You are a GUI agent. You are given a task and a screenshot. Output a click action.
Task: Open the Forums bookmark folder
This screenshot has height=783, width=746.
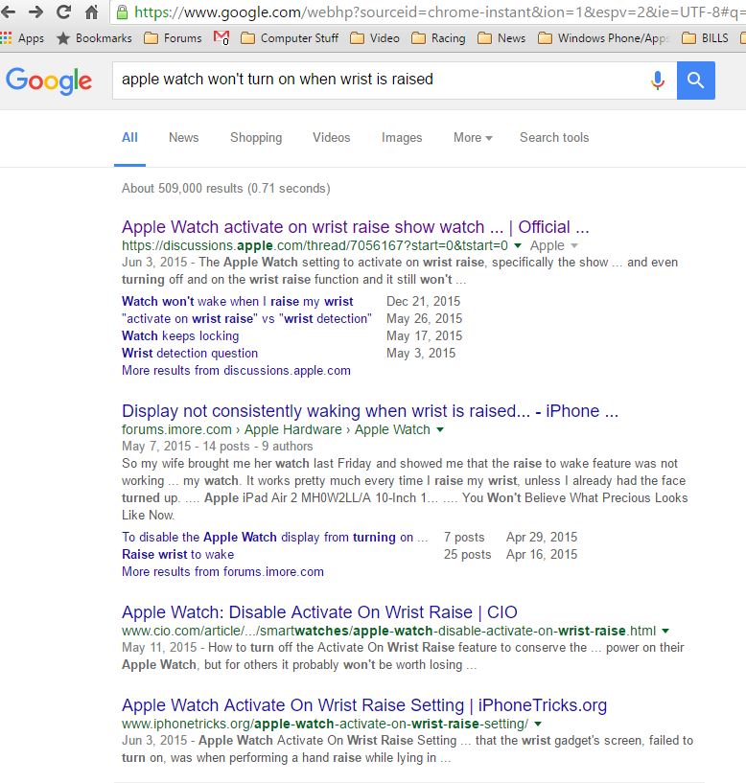173,38
